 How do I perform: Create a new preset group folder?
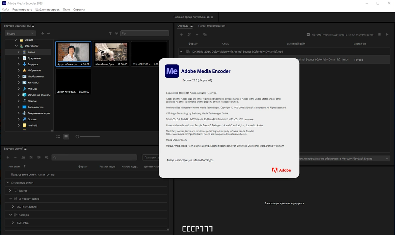(23, 158)
